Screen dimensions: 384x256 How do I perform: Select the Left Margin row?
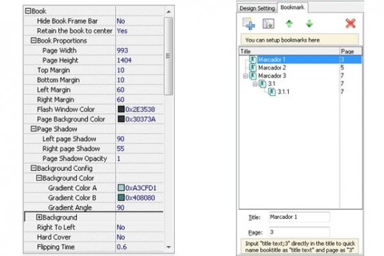[94, 90]
